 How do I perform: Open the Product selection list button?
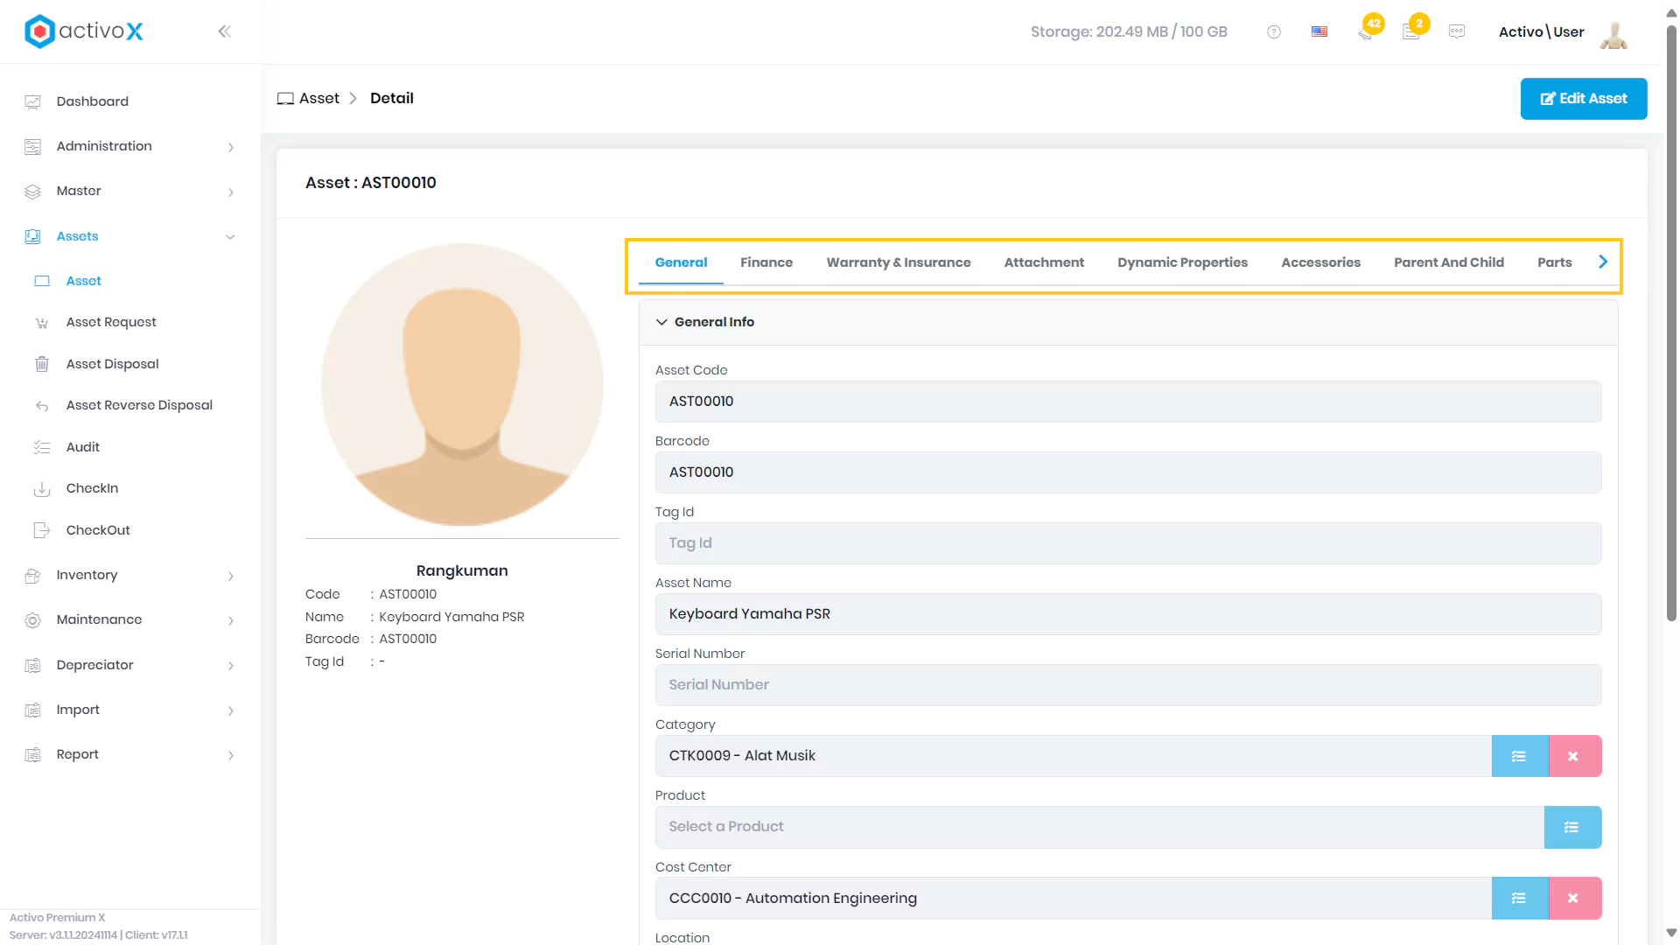(1571, 827)
